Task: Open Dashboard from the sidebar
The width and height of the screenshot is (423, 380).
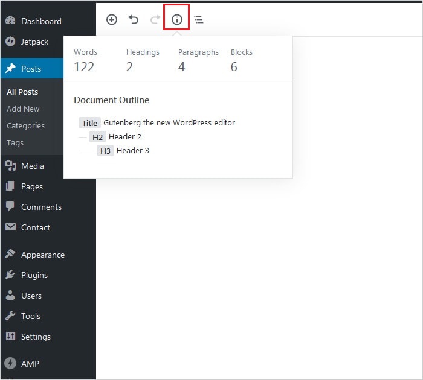Action: (x=41, y=21)
